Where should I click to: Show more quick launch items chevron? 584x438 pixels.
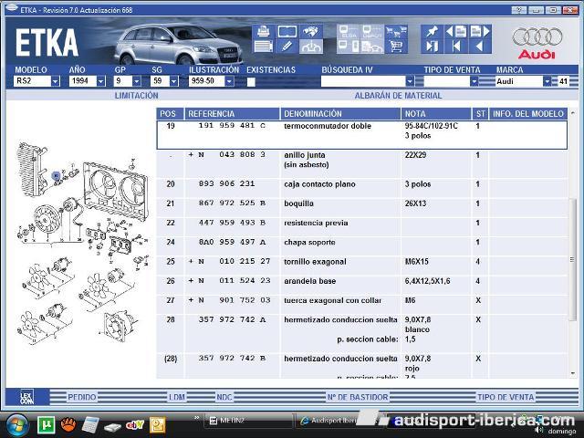[197, 418]
